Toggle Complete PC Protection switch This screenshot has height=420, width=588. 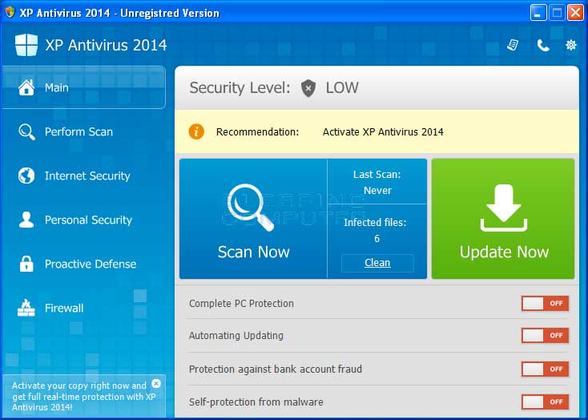point(545,303)
